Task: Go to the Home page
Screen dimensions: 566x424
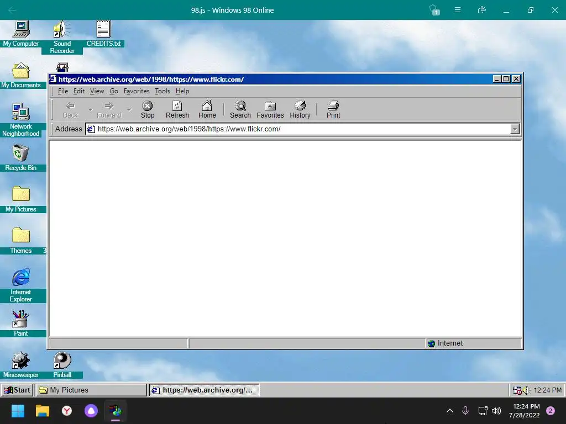Action: point(207,110)
